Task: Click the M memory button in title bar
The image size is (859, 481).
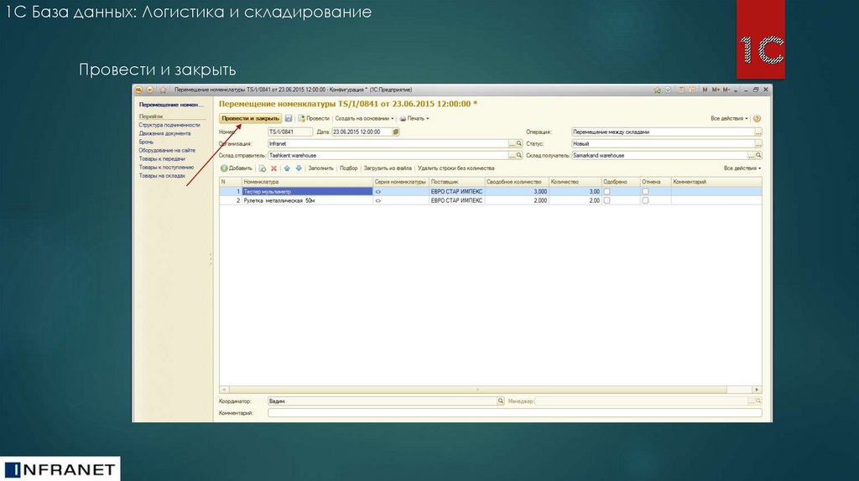Action: pyautogui.click(x=705, y=90)
